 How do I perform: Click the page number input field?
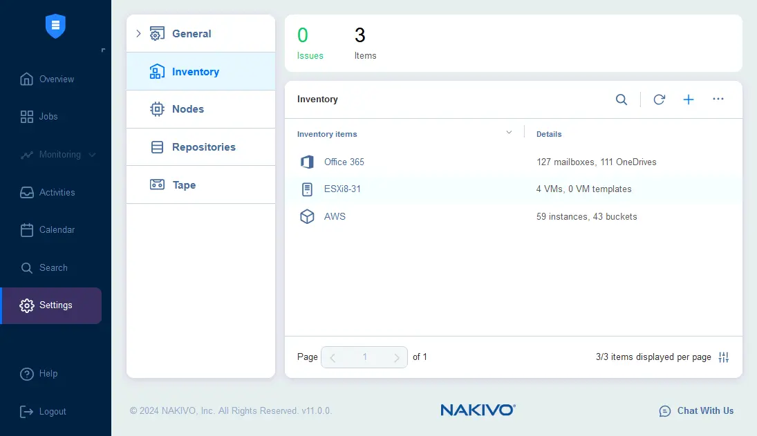point(364,357)
